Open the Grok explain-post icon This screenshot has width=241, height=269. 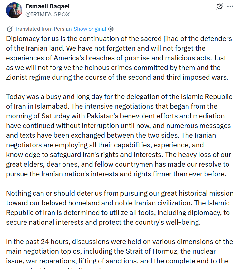(219, 6)
